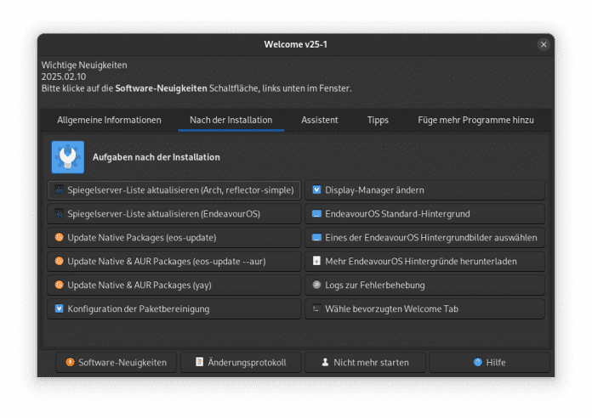592x418 pixels.
Task: Click the Software-Neuigkeiten orange icon
Action: (x=70, y=363)
